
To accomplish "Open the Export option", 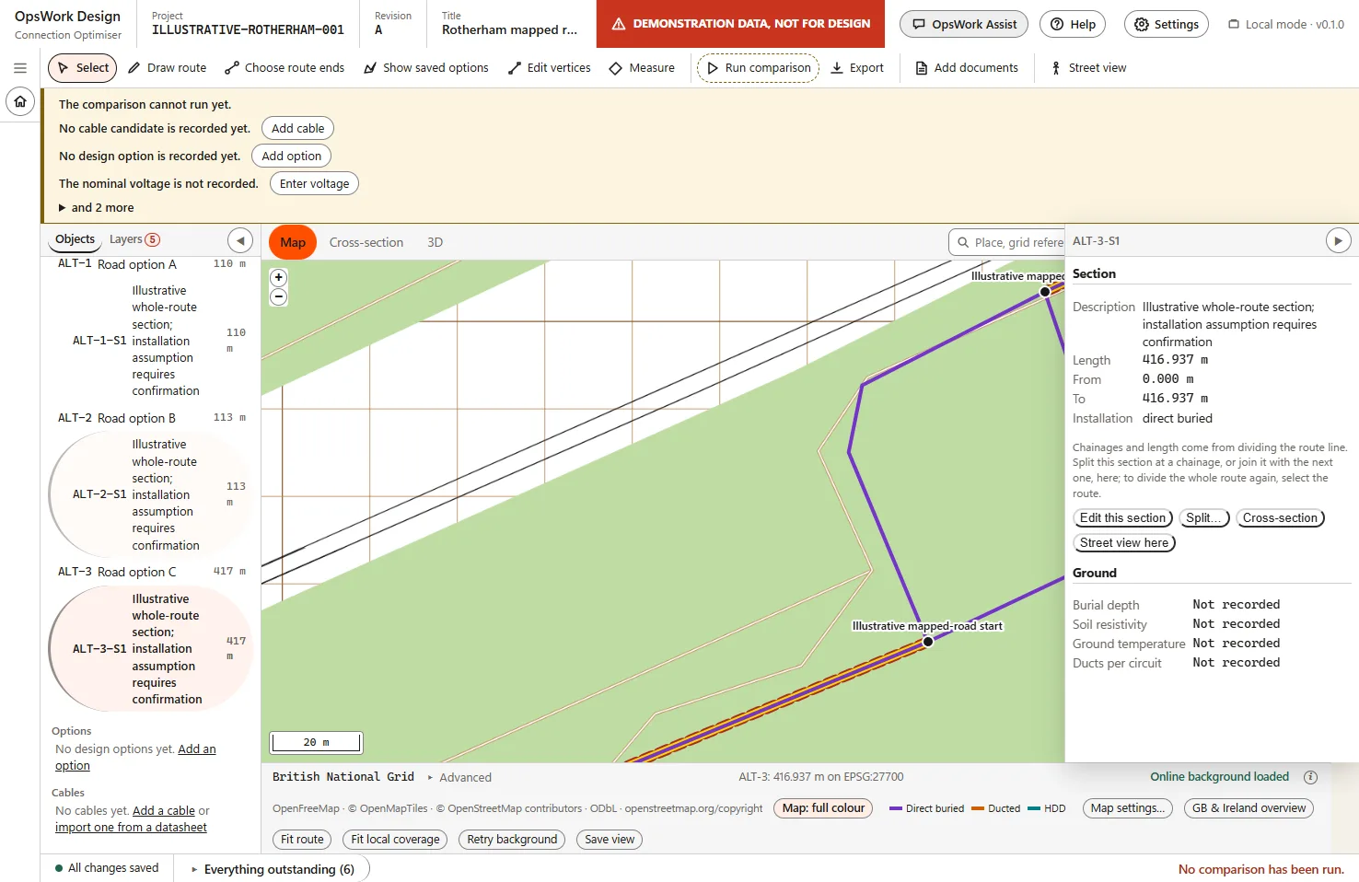I will pyautogui.click(x=857, y=68).
